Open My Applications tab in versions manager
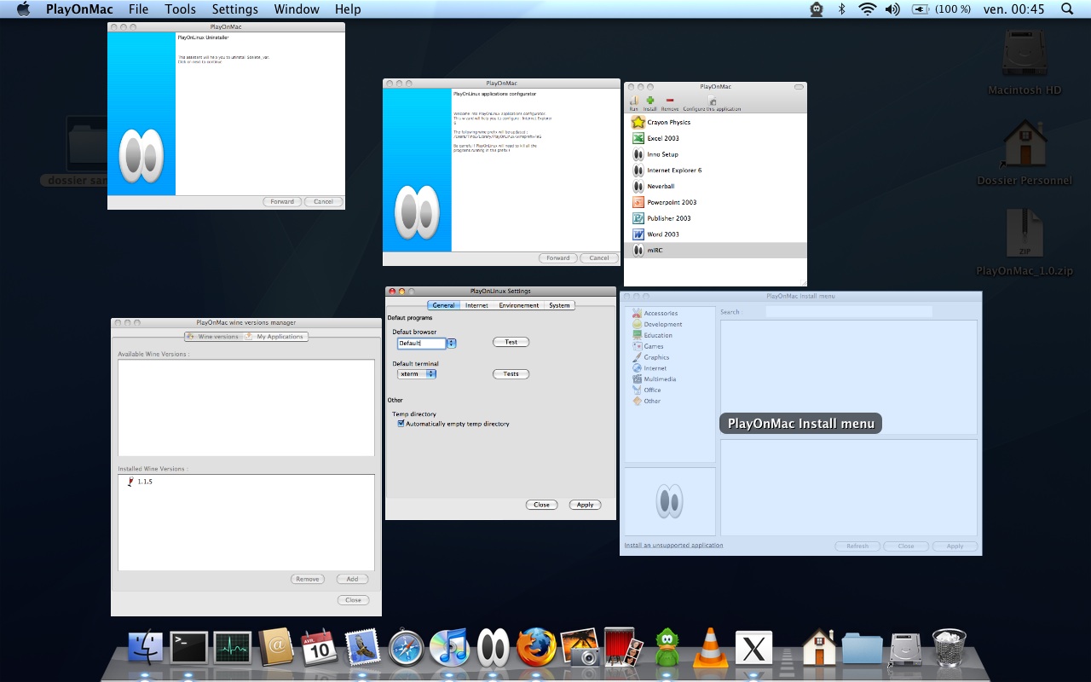1091x682 pixels. [x=275, y=337]
